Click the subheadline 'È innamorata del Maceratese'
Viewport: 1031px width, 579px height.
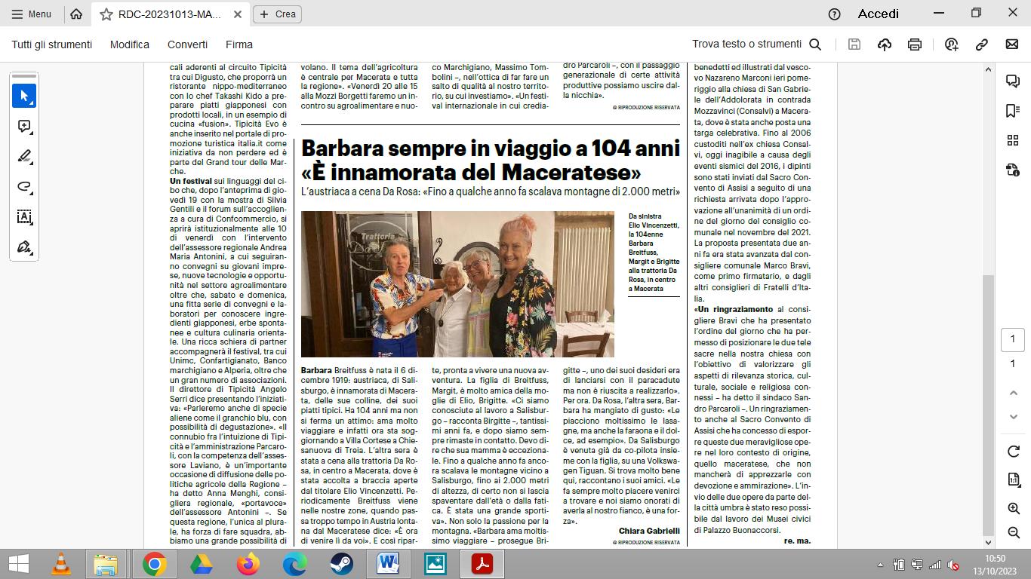point(471,172)
